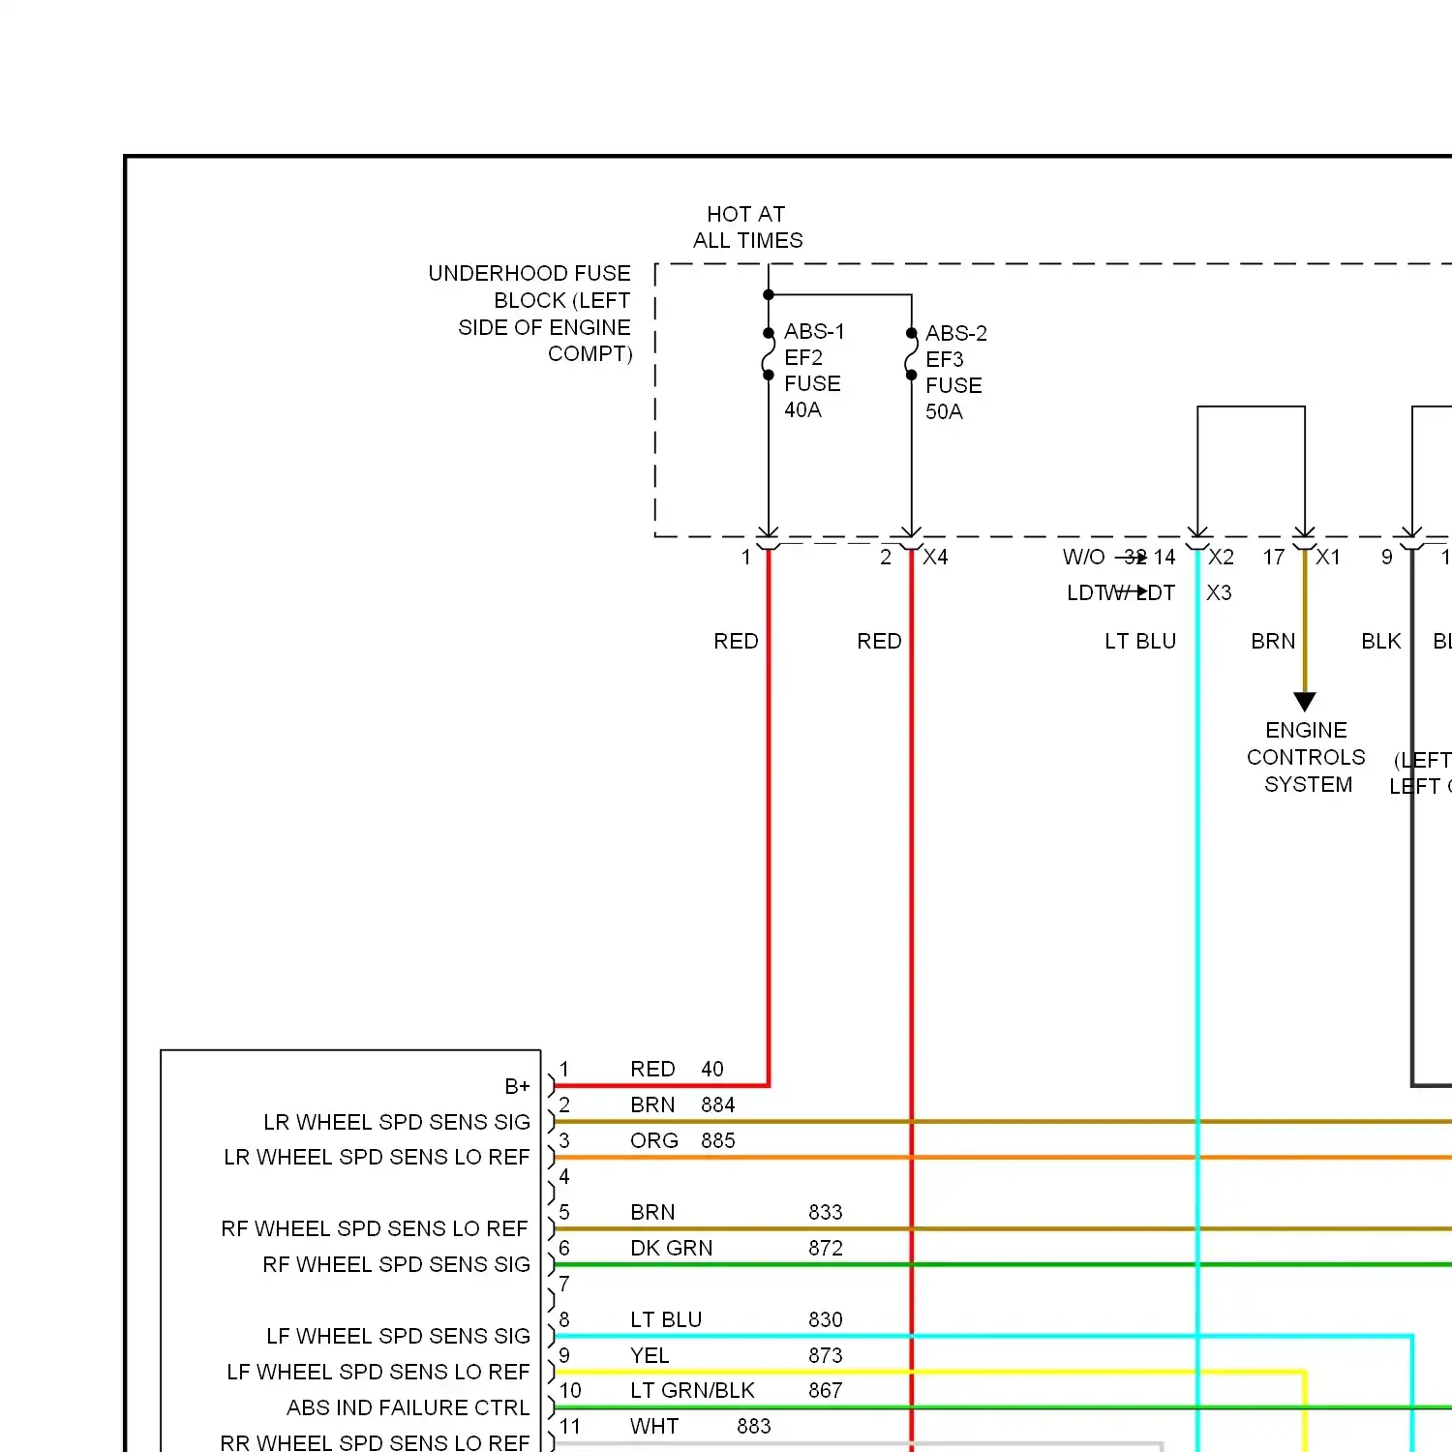Click the BRN wire label above Engine Controls
Viewport: 1452px width, 1452px height.
[x=1273, y=642]
